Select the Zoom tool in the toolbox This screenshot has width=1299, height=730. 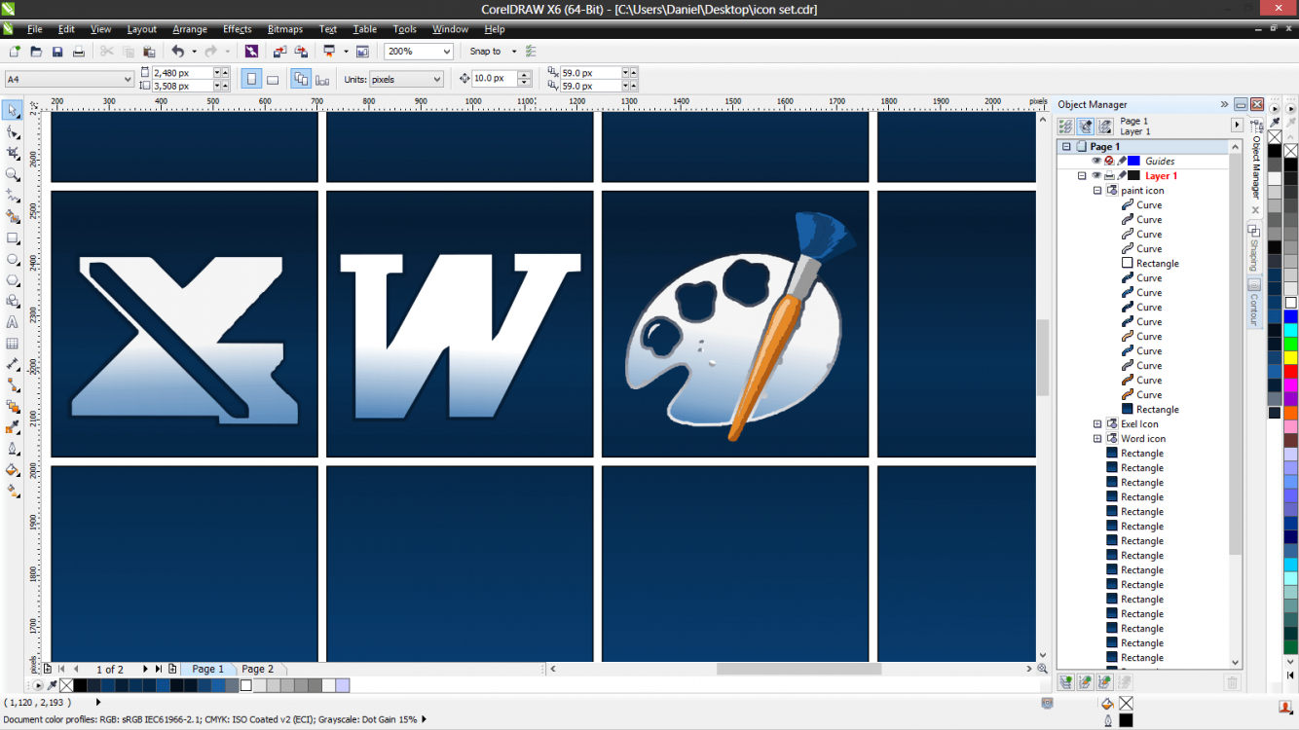[13, 175]
